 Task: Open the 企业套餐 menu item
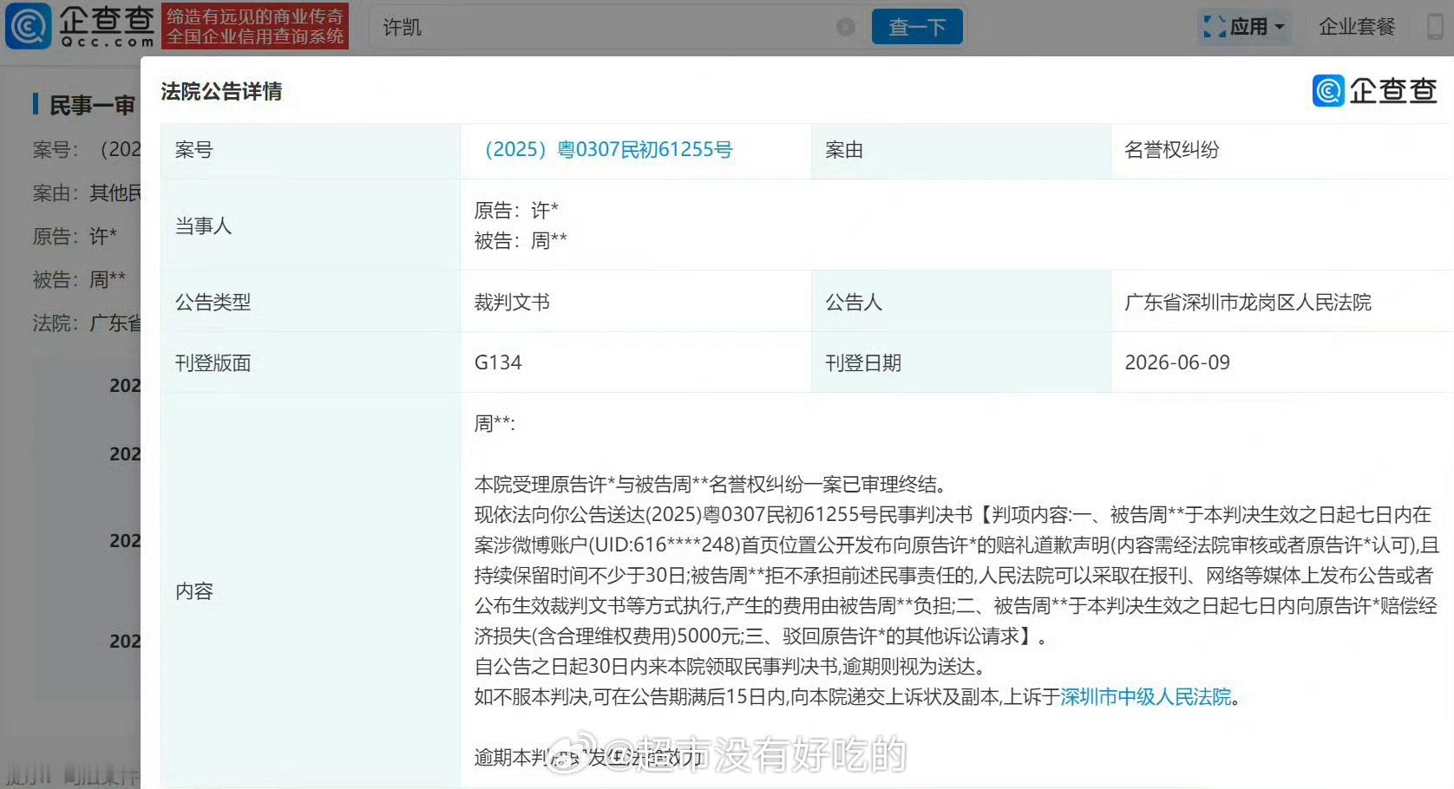pyautogui.click(x=1357, y=27)
